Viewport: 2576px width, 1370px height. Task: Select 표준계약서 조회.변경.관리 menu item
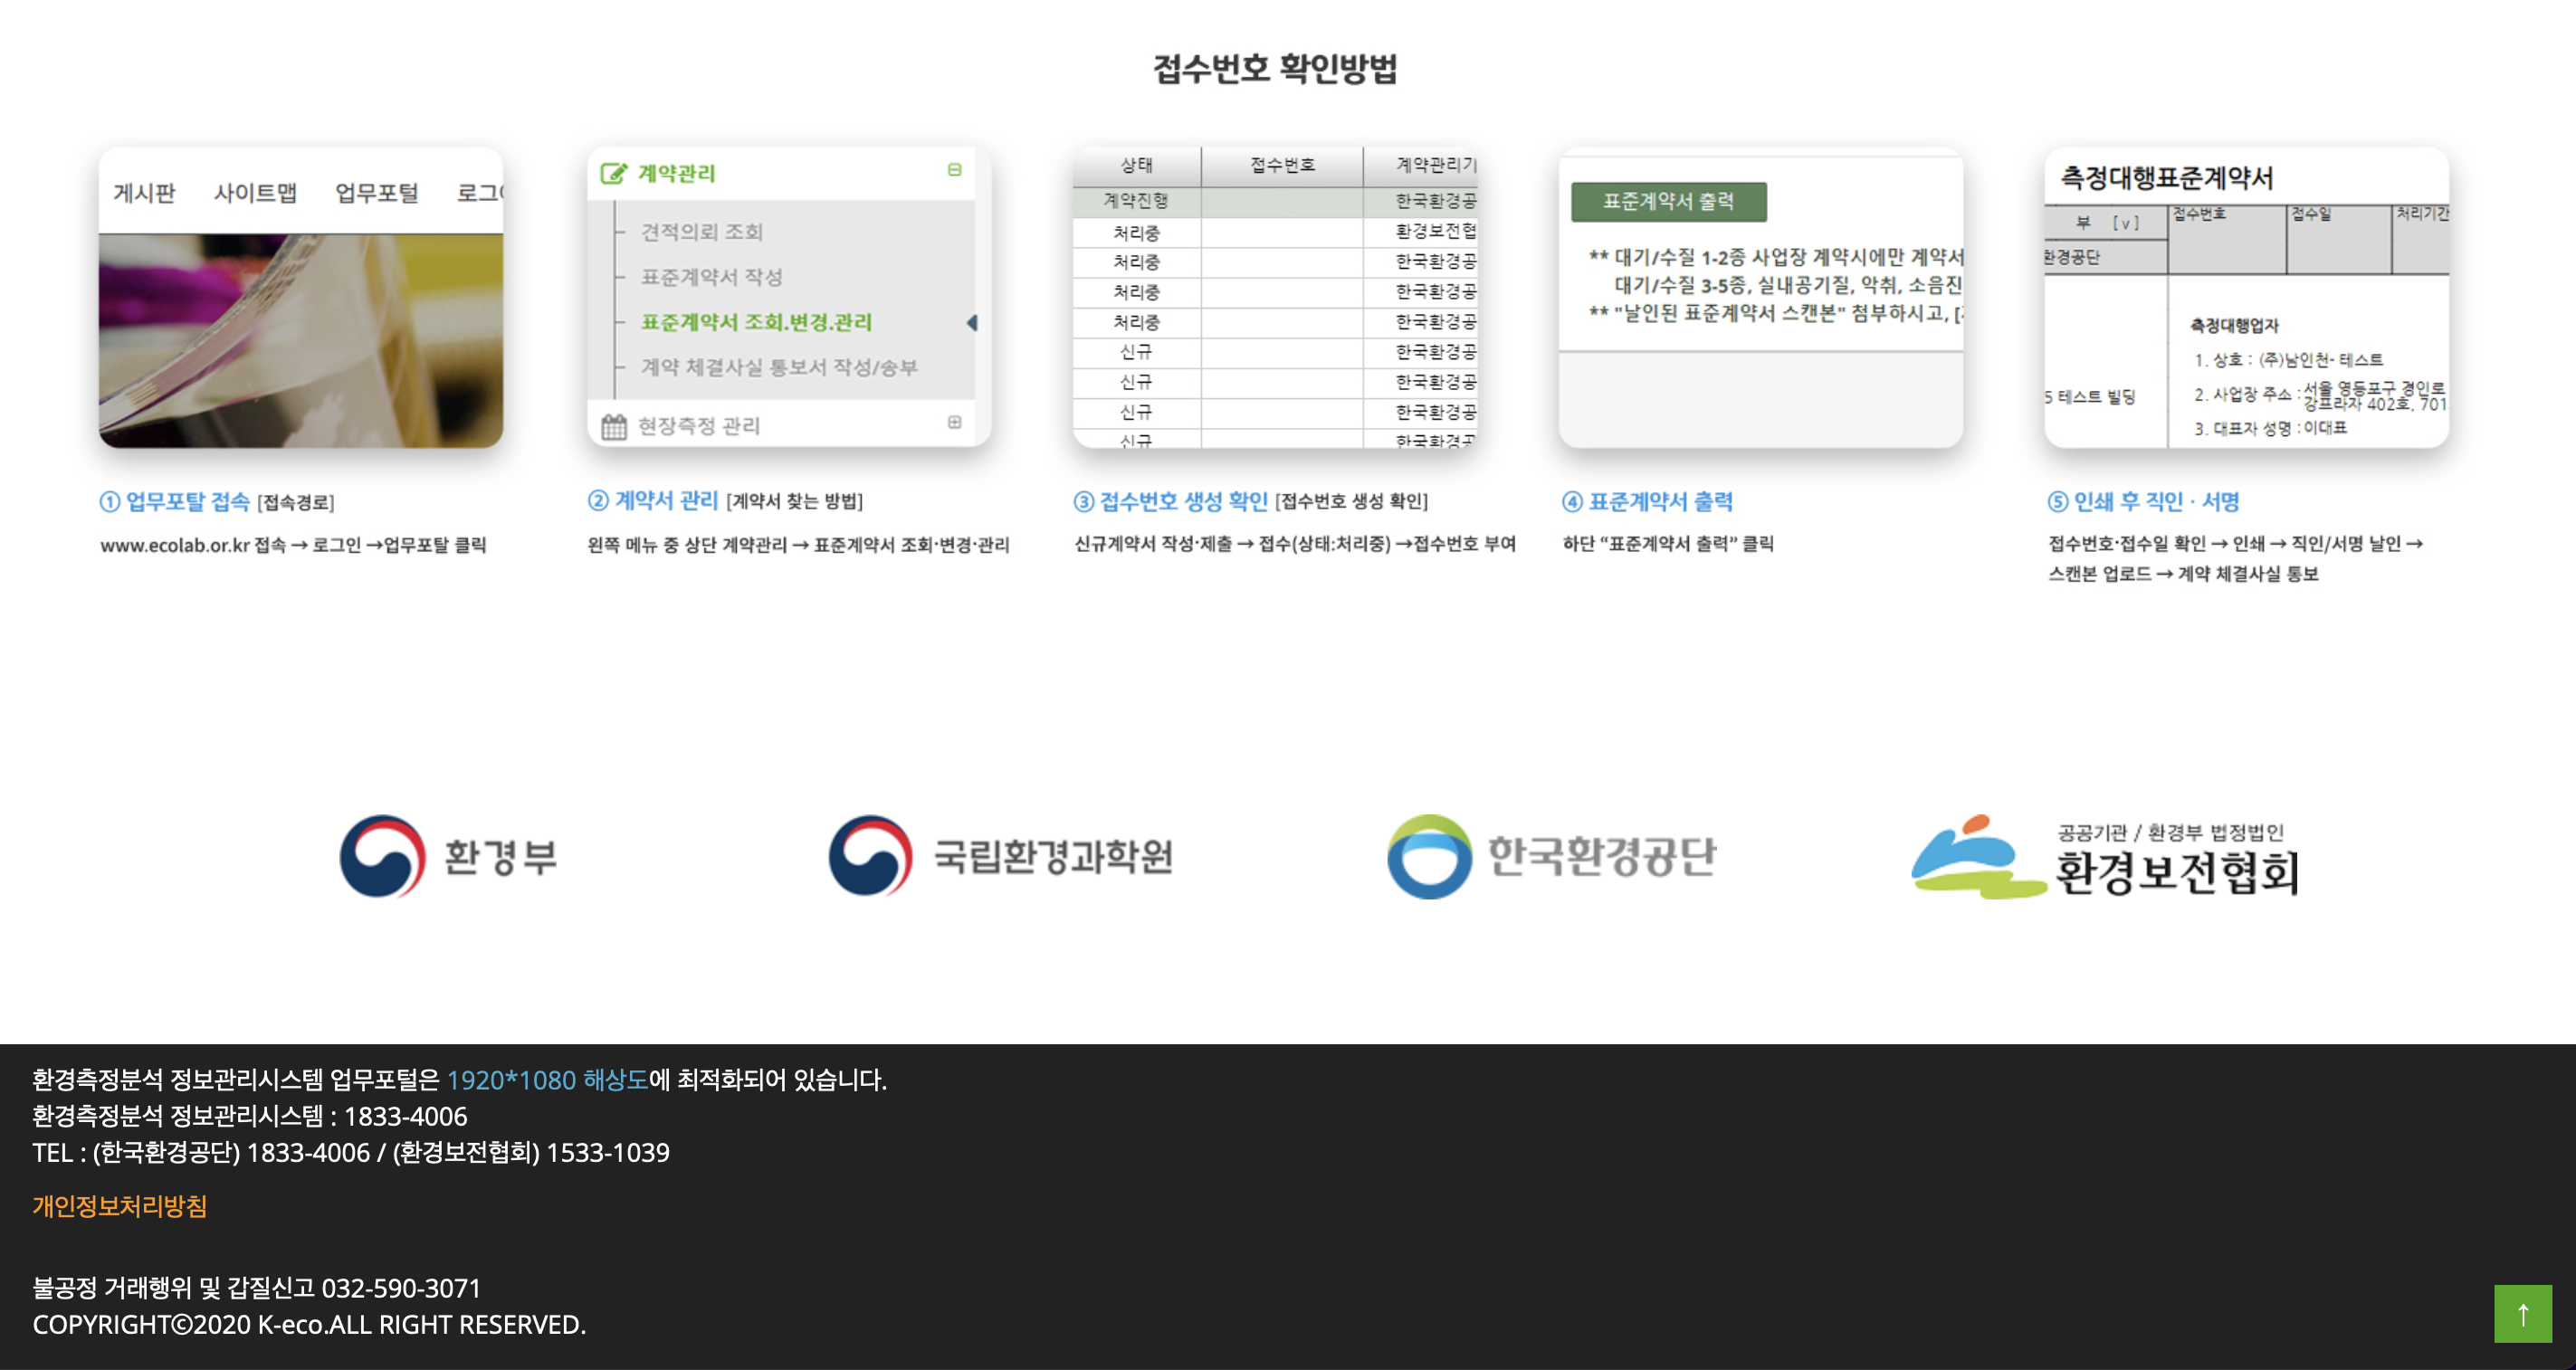pos(756,322)
